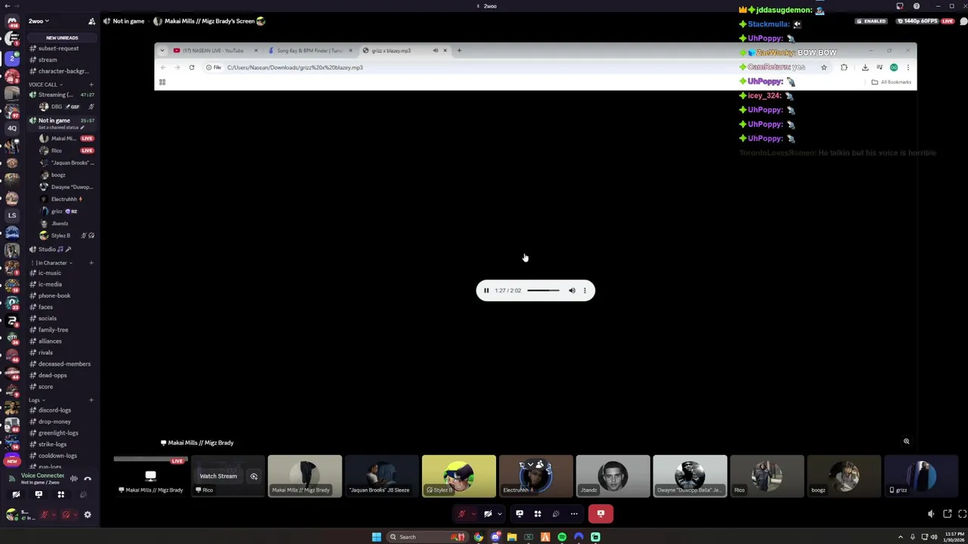
Task: Enter full screen mode for the stream
Action: pyautogui.click(x=962, y=514)
